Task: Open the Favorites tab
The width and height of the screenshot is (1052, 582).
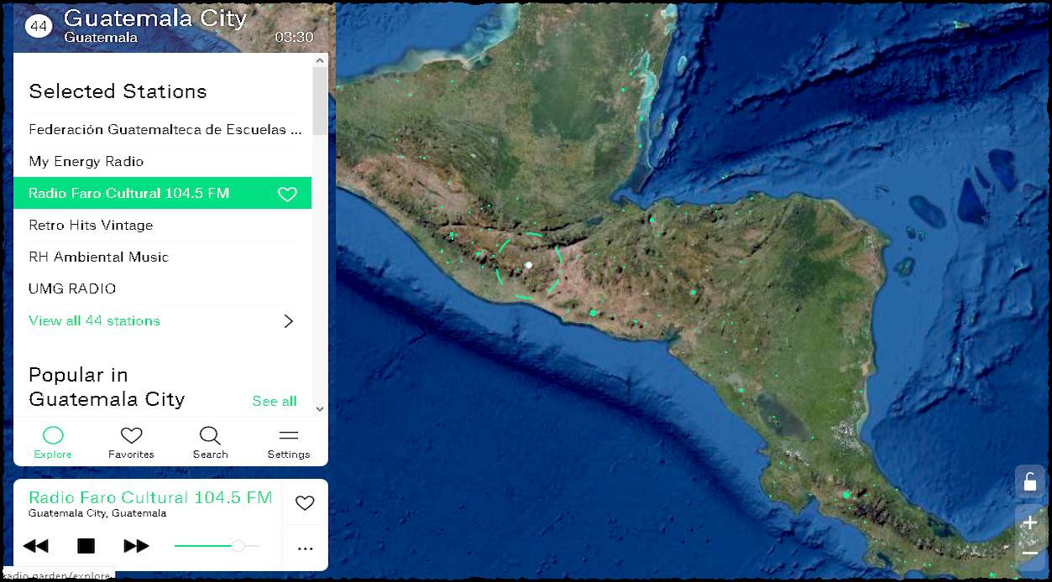Action: 131,442
